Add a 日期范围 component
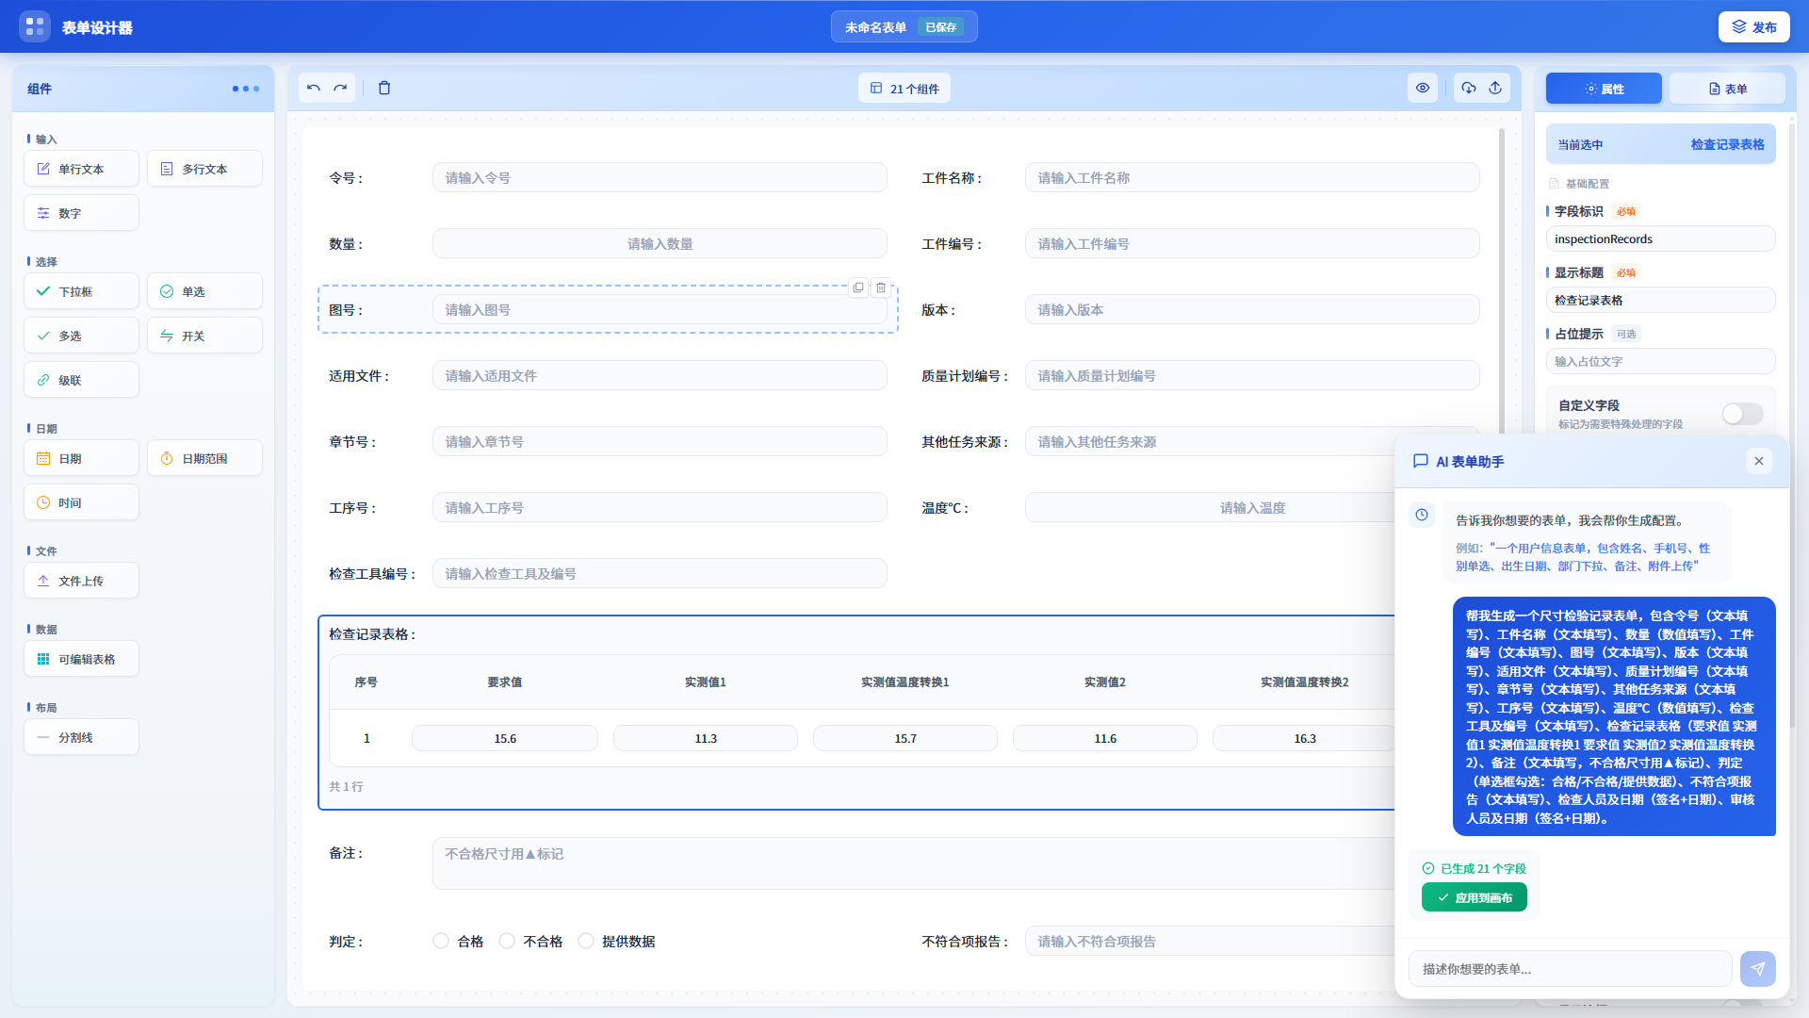1809x1018 pixels. pyautogui.click(x=204, y=458)
